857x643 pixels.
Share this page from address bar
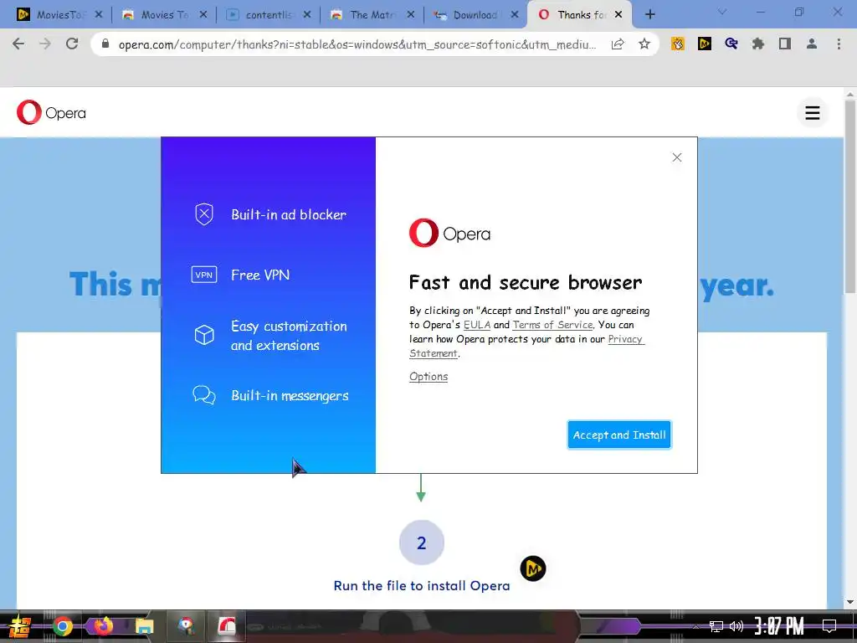tap(618, 44)
